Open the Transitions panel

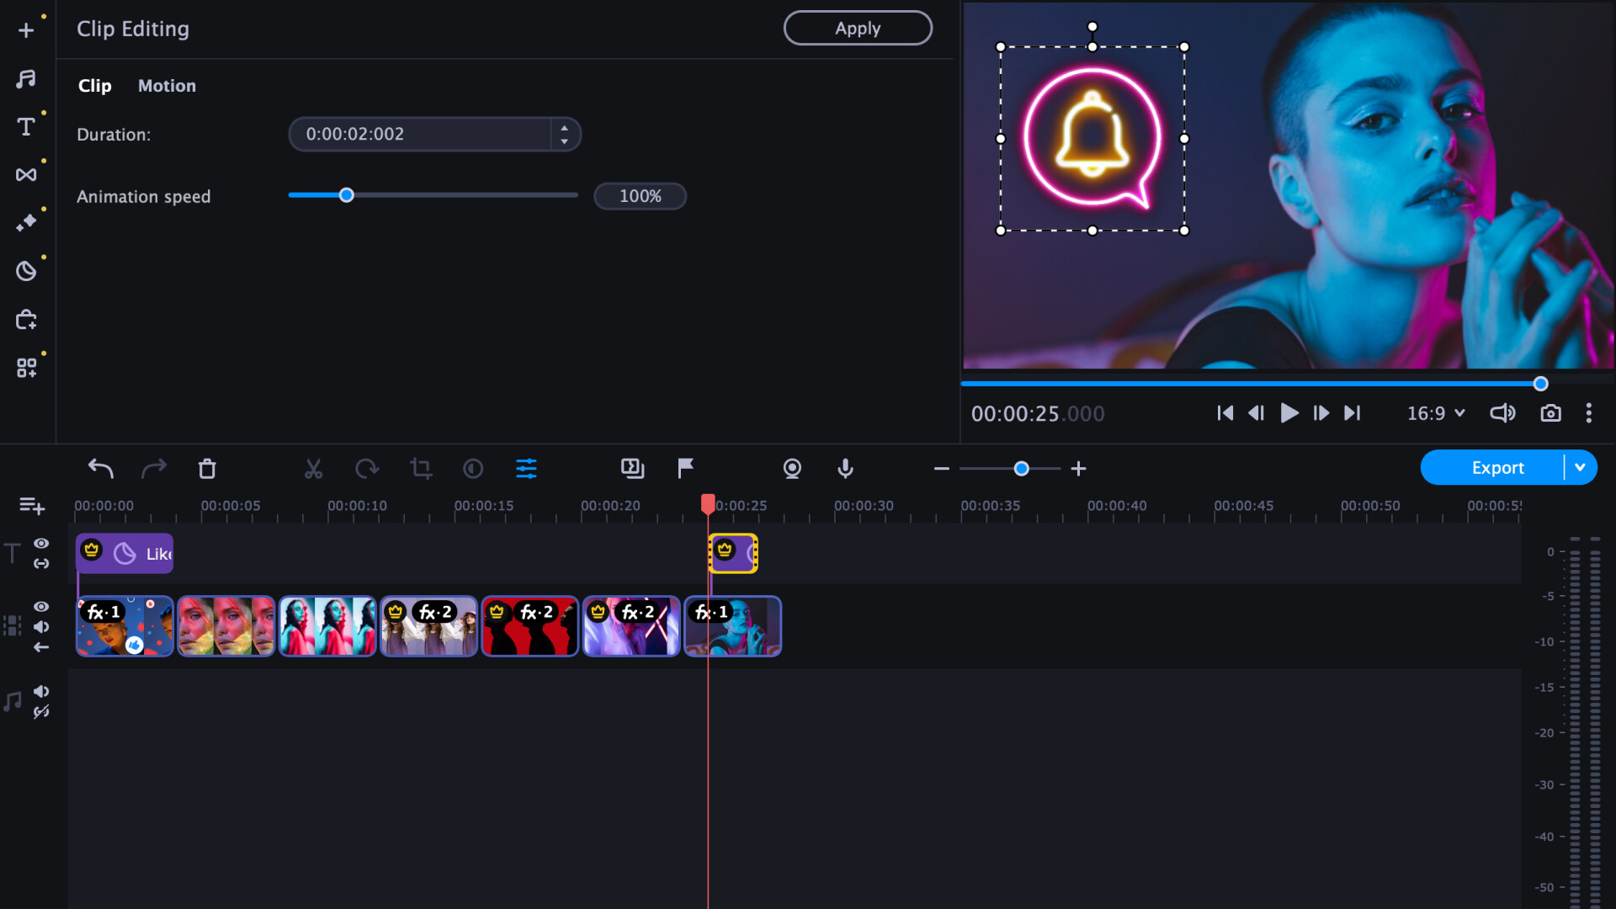click(26, 173)
